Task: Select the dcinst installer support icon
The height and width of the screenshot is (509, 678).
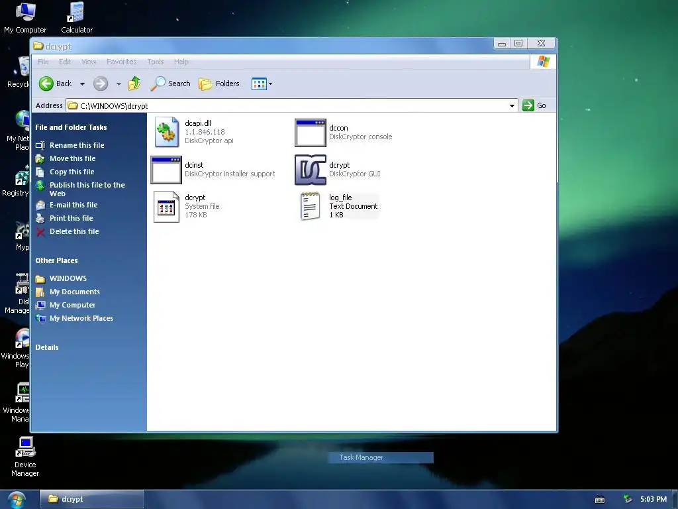Action: (x=166, y=170)
